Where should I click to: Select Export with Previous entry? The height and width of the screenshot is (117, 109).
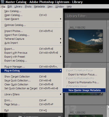32,53
